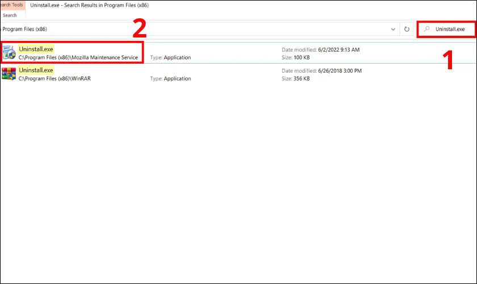Viewport: 477px width, 284px height.
Task: Click the path C:\Program Files (x86)\Mozilla Maintenance Service
Action: coord(78,57)
